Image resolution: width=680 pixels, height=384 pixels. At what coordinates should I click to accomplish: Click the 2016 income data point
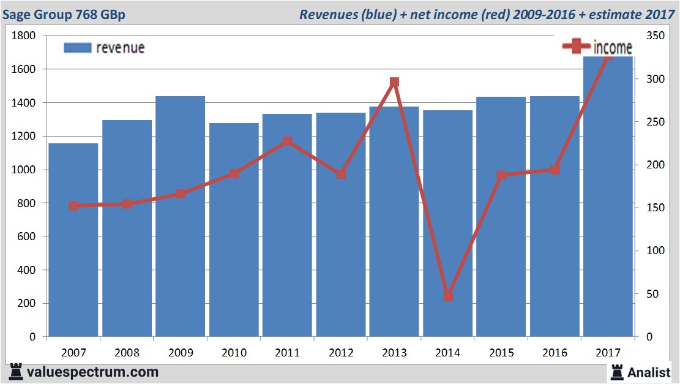[555, 170]
